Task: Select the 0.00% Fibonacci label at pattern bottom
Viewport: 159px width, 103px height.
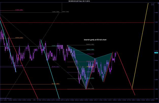Action: [x=91, y=89]
